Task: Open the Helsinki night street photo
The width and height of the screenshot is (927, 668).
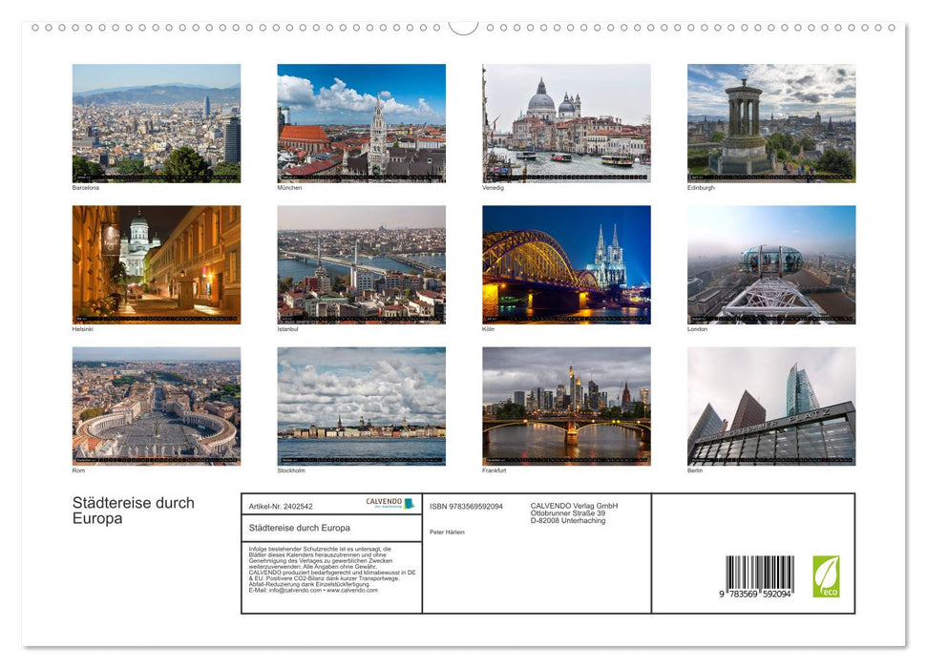Action: (x=156, y=264)
